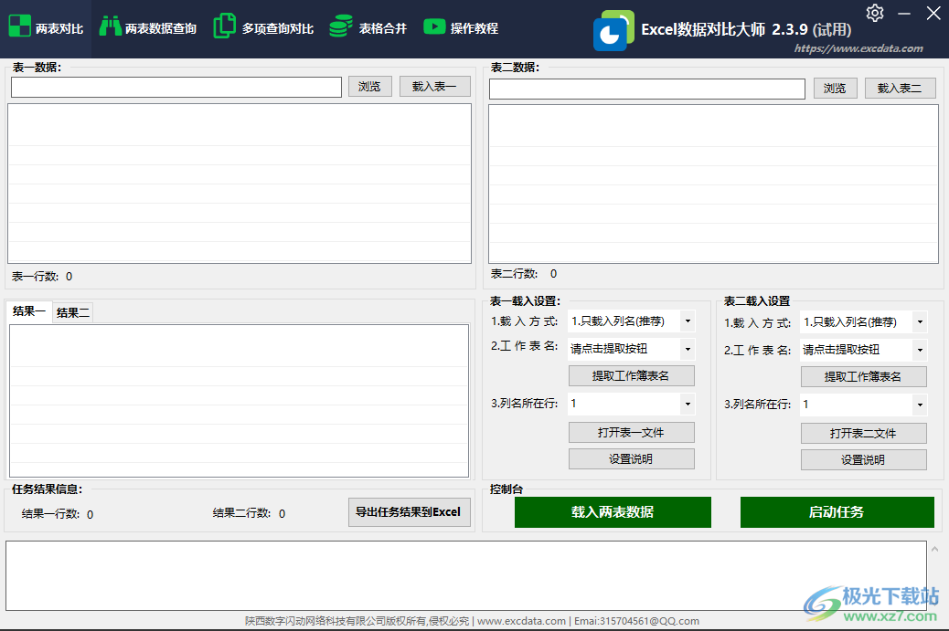
Task: Click the log scrollbar up arrow
Action: [x=934, y=549]
